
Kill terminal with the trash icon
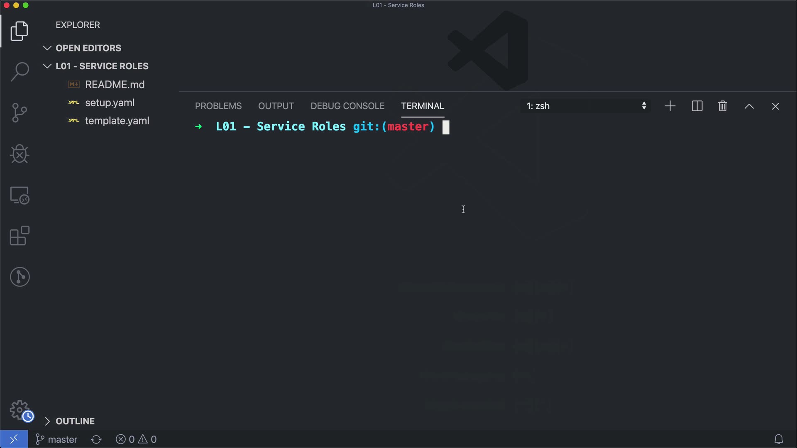(x=722, y=106)
